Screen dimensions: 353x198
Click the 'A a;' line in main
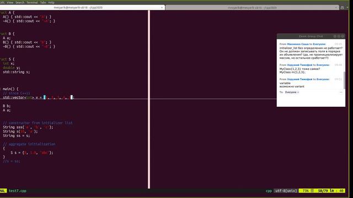click(7, 110)
